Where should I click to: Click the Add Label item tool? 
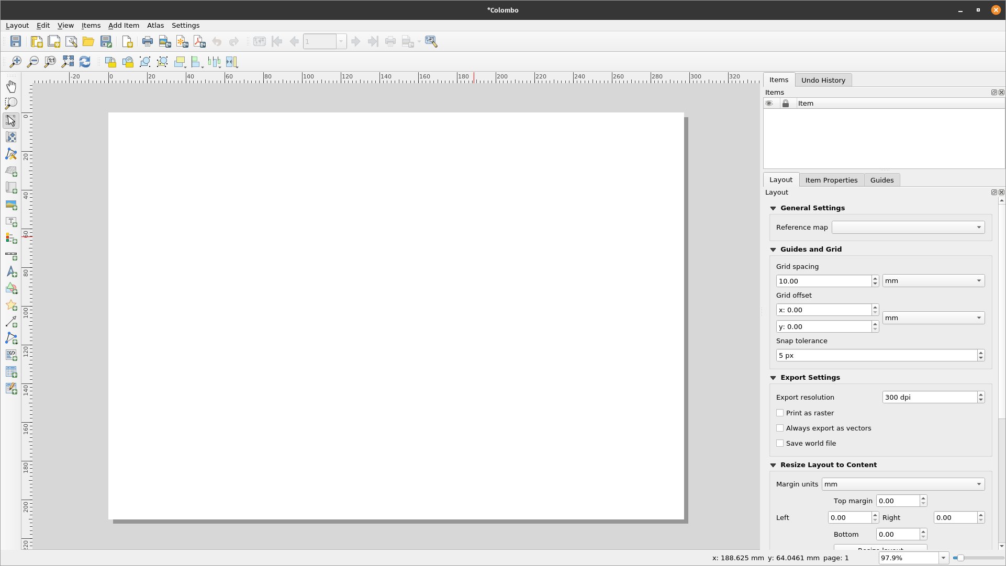(x=11, y=222)
